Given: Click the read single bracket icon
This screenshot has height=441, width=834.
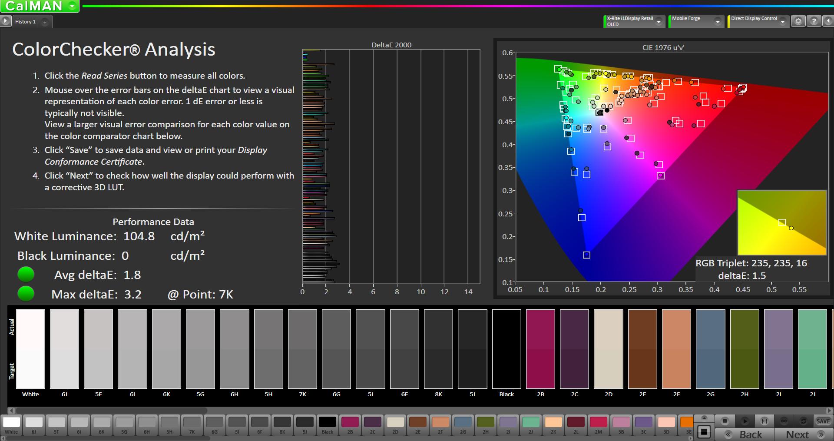Looking at the screenshot, I should pos(764,421).
